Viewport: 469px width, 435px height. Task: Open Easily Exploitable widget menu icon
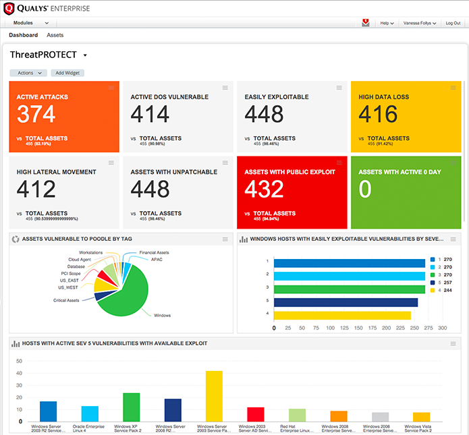339,88
